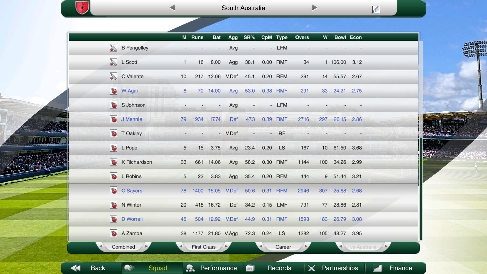Click the Finance chart icon
Viewport: 487px width, 274px height.
[377, 268]
